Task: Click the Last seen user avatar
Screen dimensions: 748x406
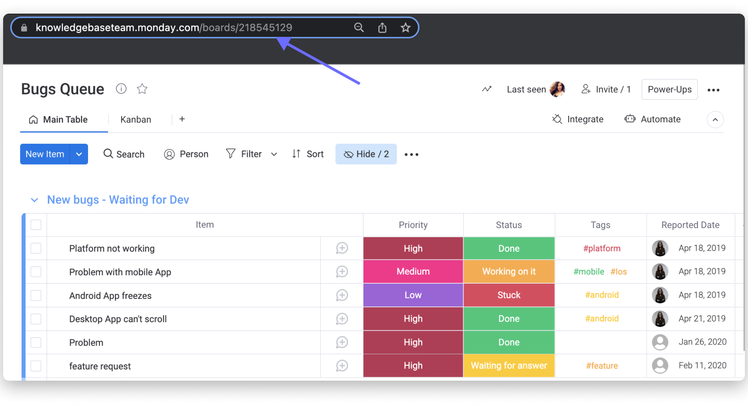Action: click(x=557, y=89)
